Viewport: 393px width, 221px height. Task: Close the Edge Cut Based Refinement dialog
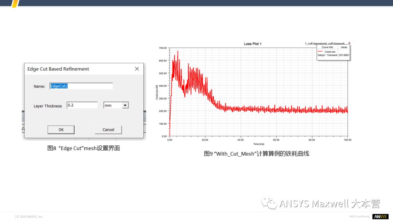tap(137, 69)
